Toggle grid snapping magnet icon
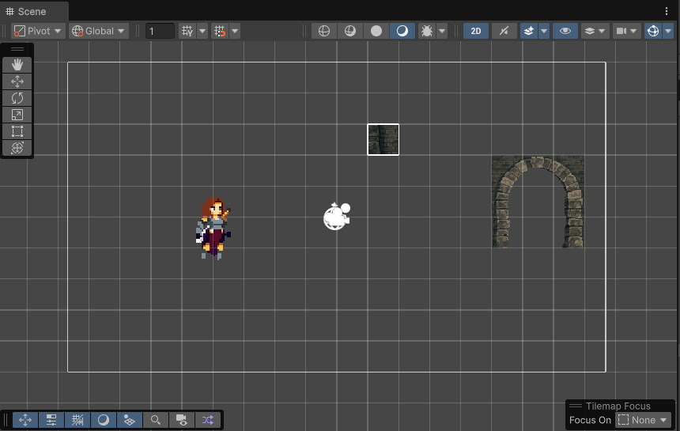 pyautogui.click(x=220, y=31)
